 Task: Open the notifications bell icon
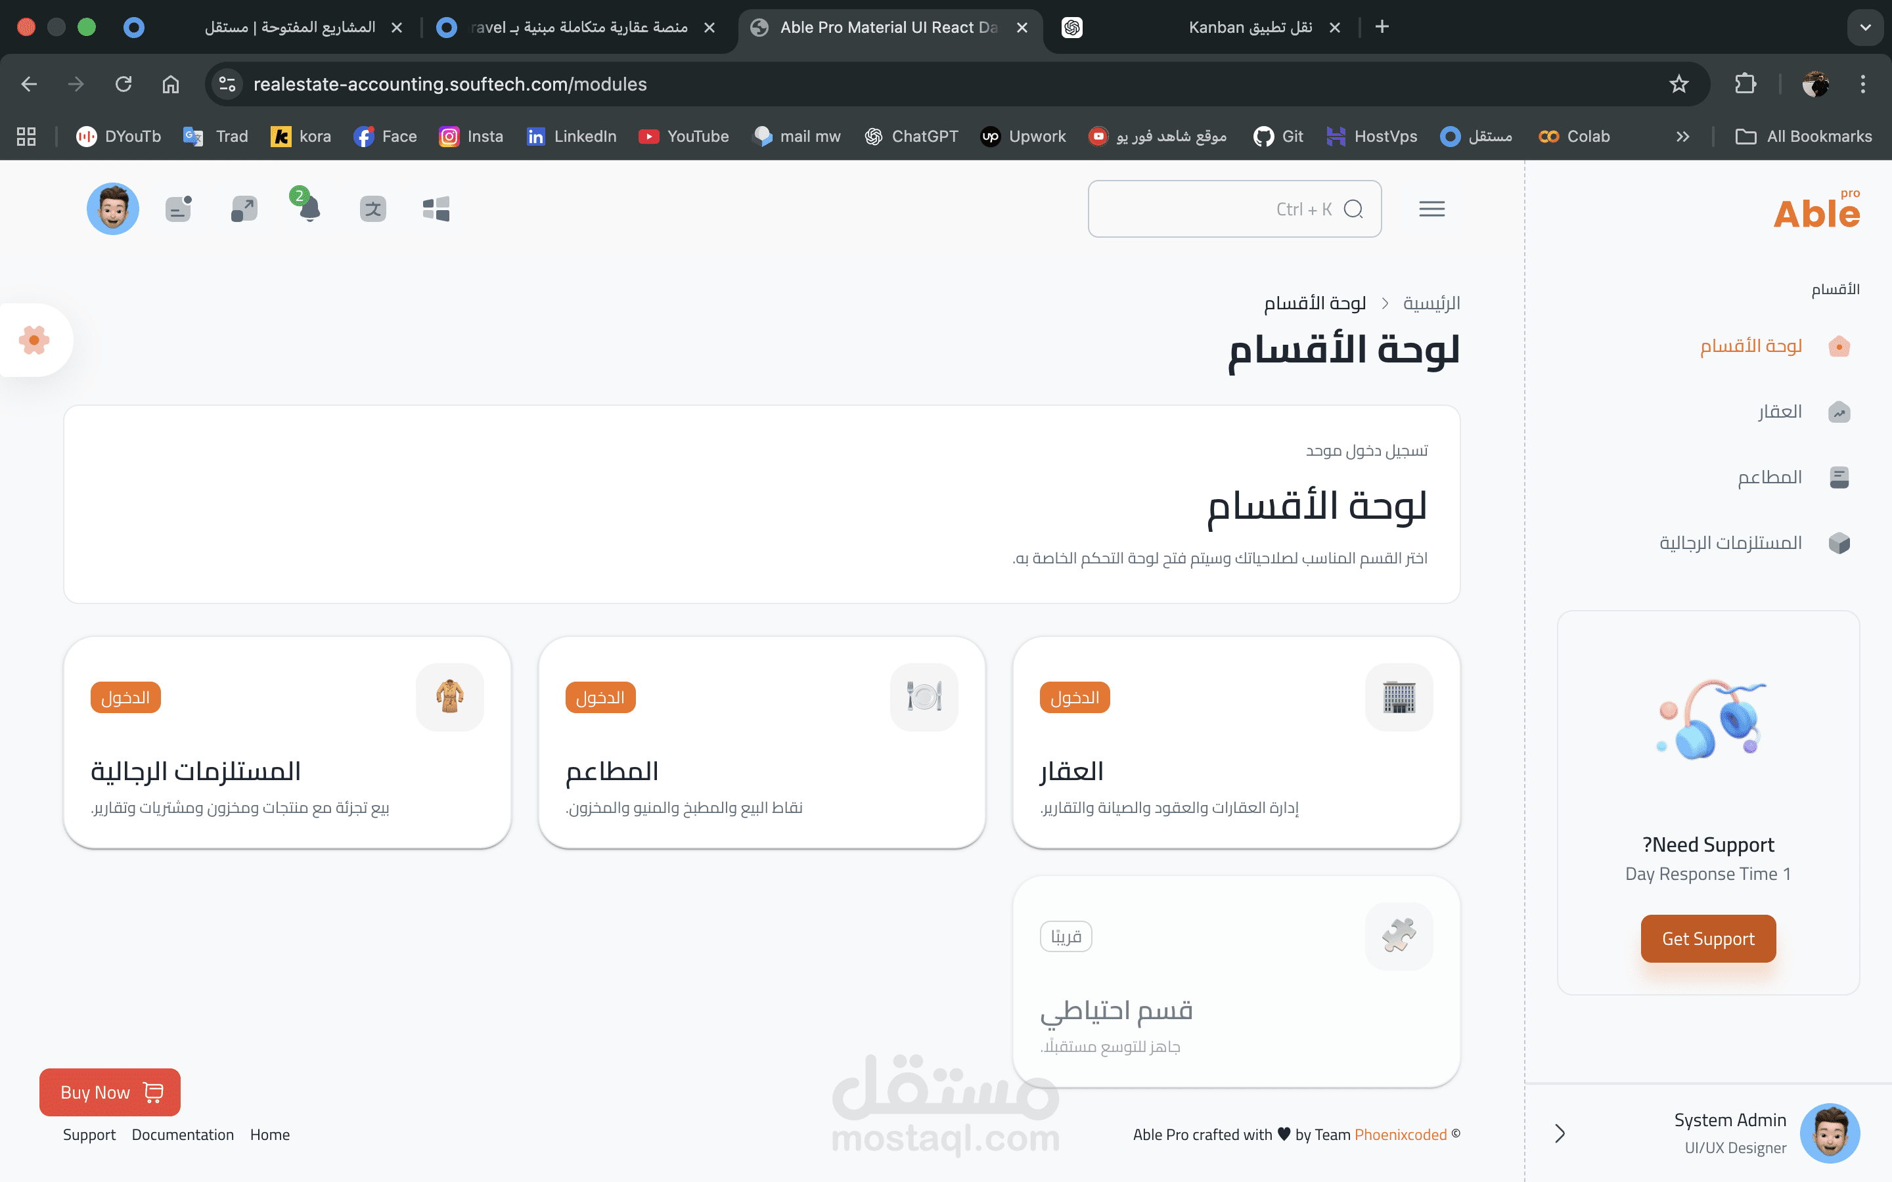309,209
